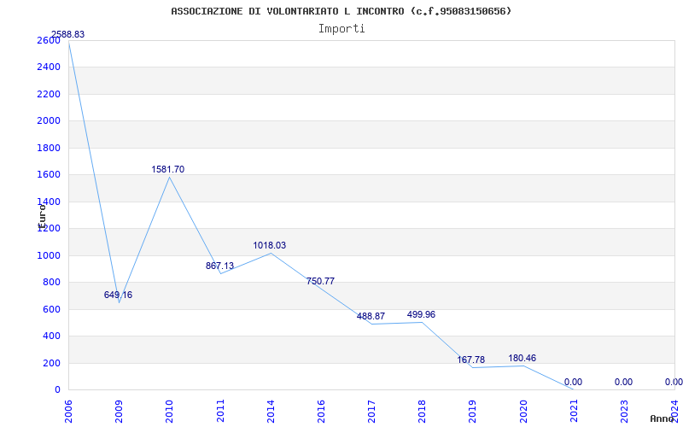This screenshot has width=683, height=427.
Task: Click the 2588.83 data label for 2006
Action: point(67,35)
